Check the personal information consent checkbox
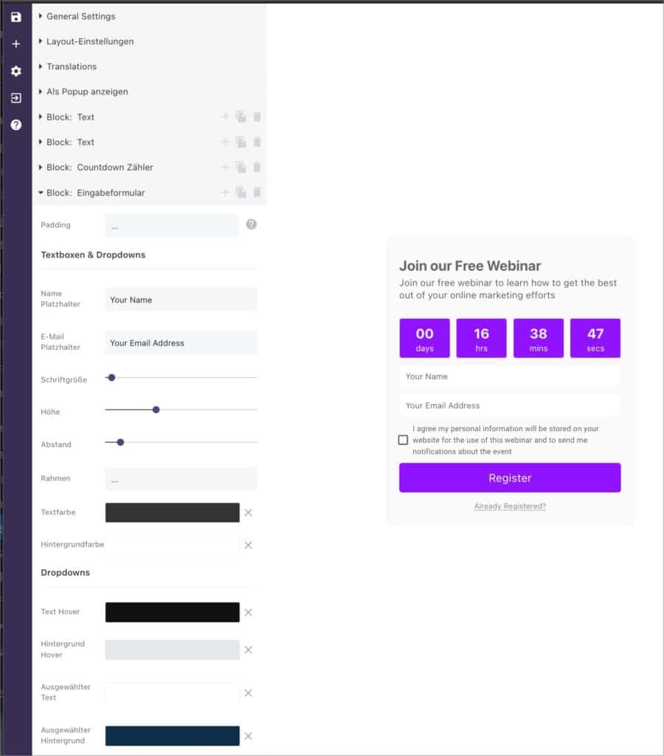The image size is (664, 756). pyautogui.click(x=403, y=440)
